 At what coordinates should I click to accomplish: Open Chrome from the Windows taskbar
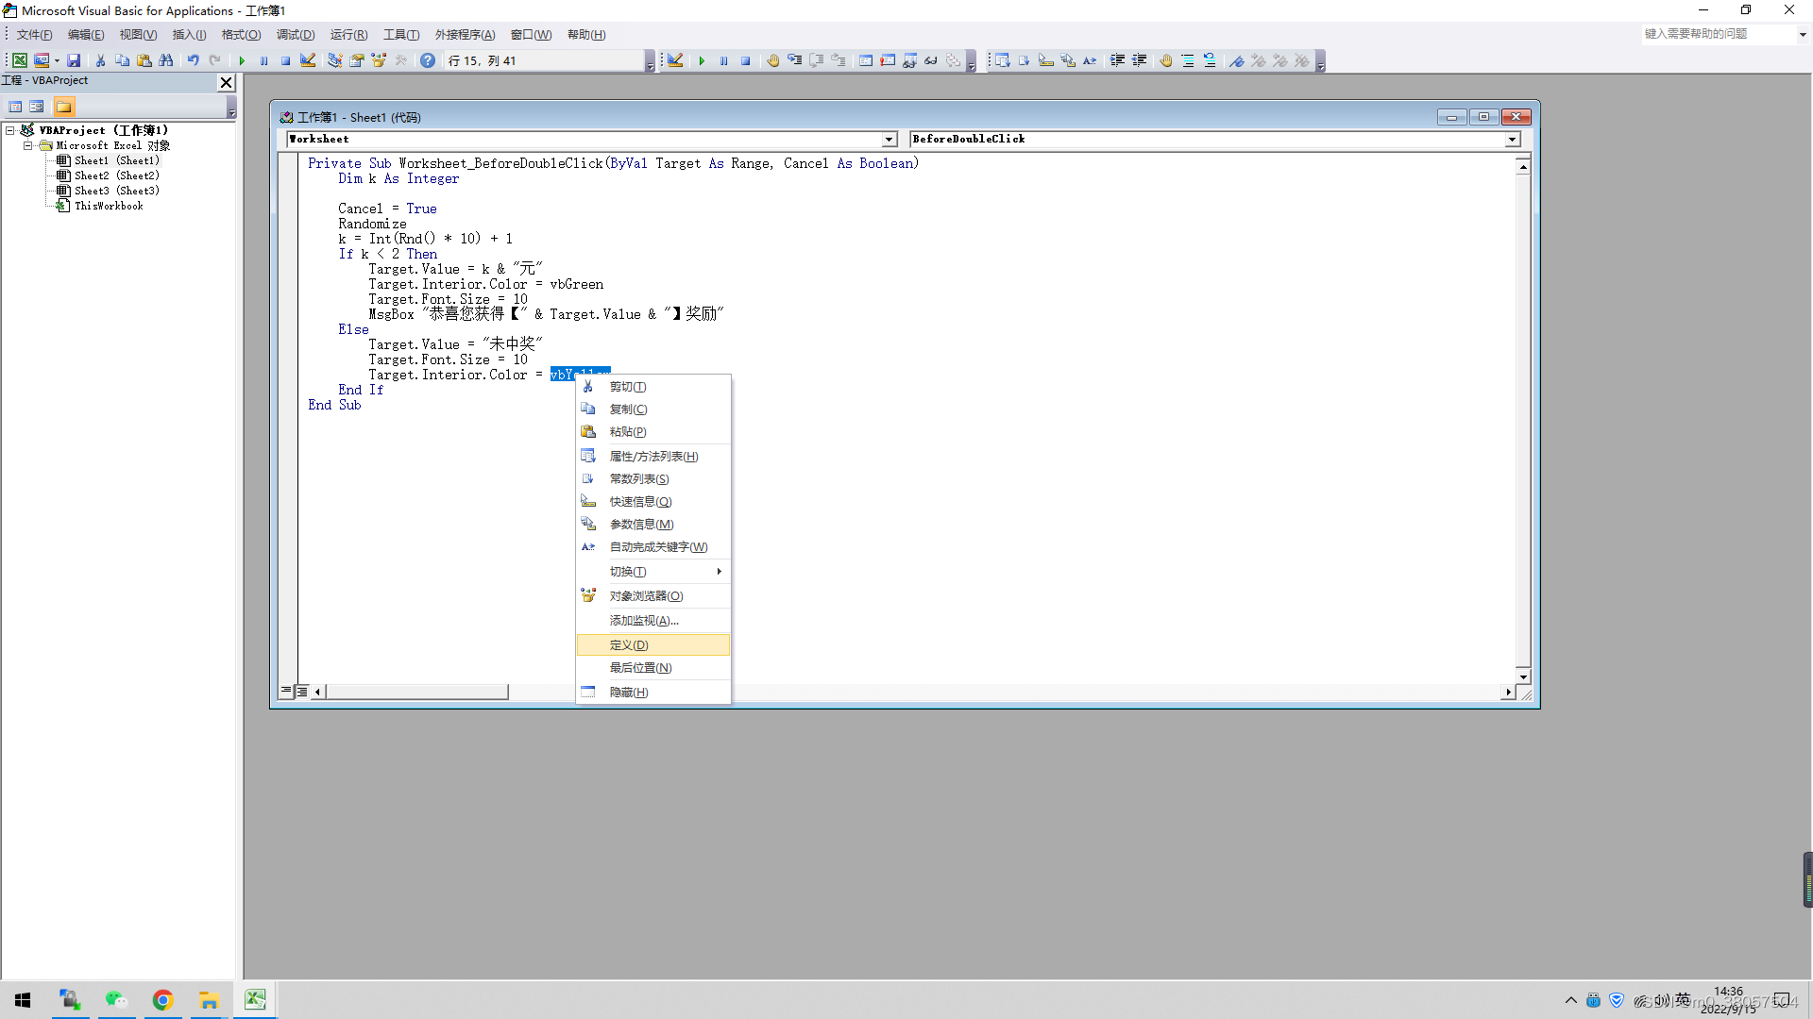pyautogui.click(x=162, y=1000)
